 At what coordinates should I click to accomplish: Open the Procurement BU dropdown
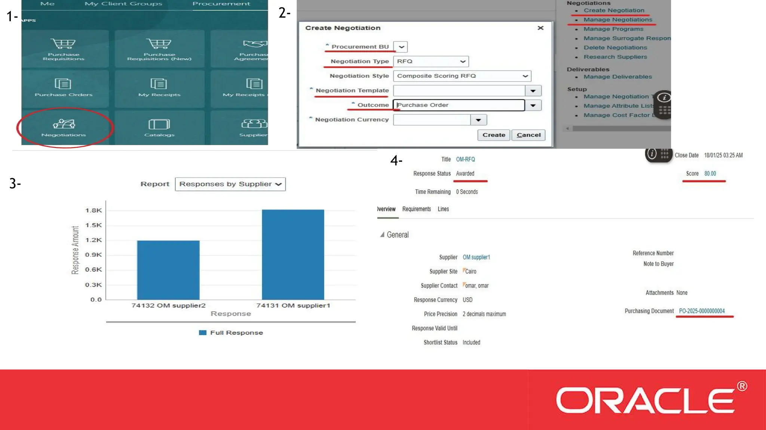click(x=401, y=47)
